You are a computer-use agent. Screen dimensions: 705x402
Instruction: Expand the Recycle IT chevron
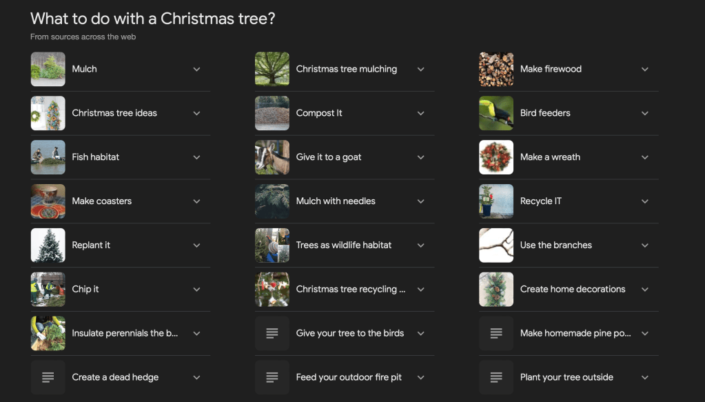tap(644, 201)
